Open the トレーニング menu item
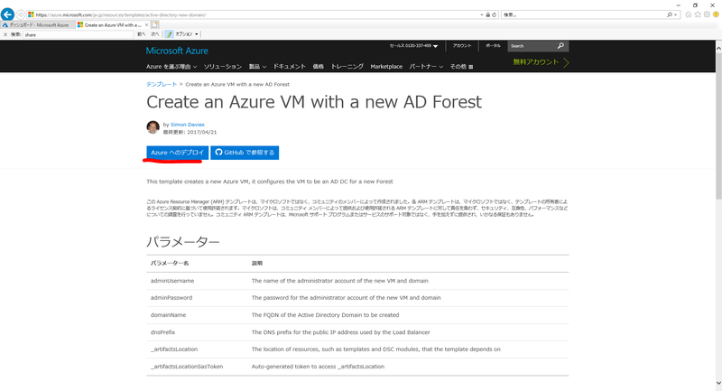This screenshot has width=722, height=391. pyautogui.click(x=347, y=67)
